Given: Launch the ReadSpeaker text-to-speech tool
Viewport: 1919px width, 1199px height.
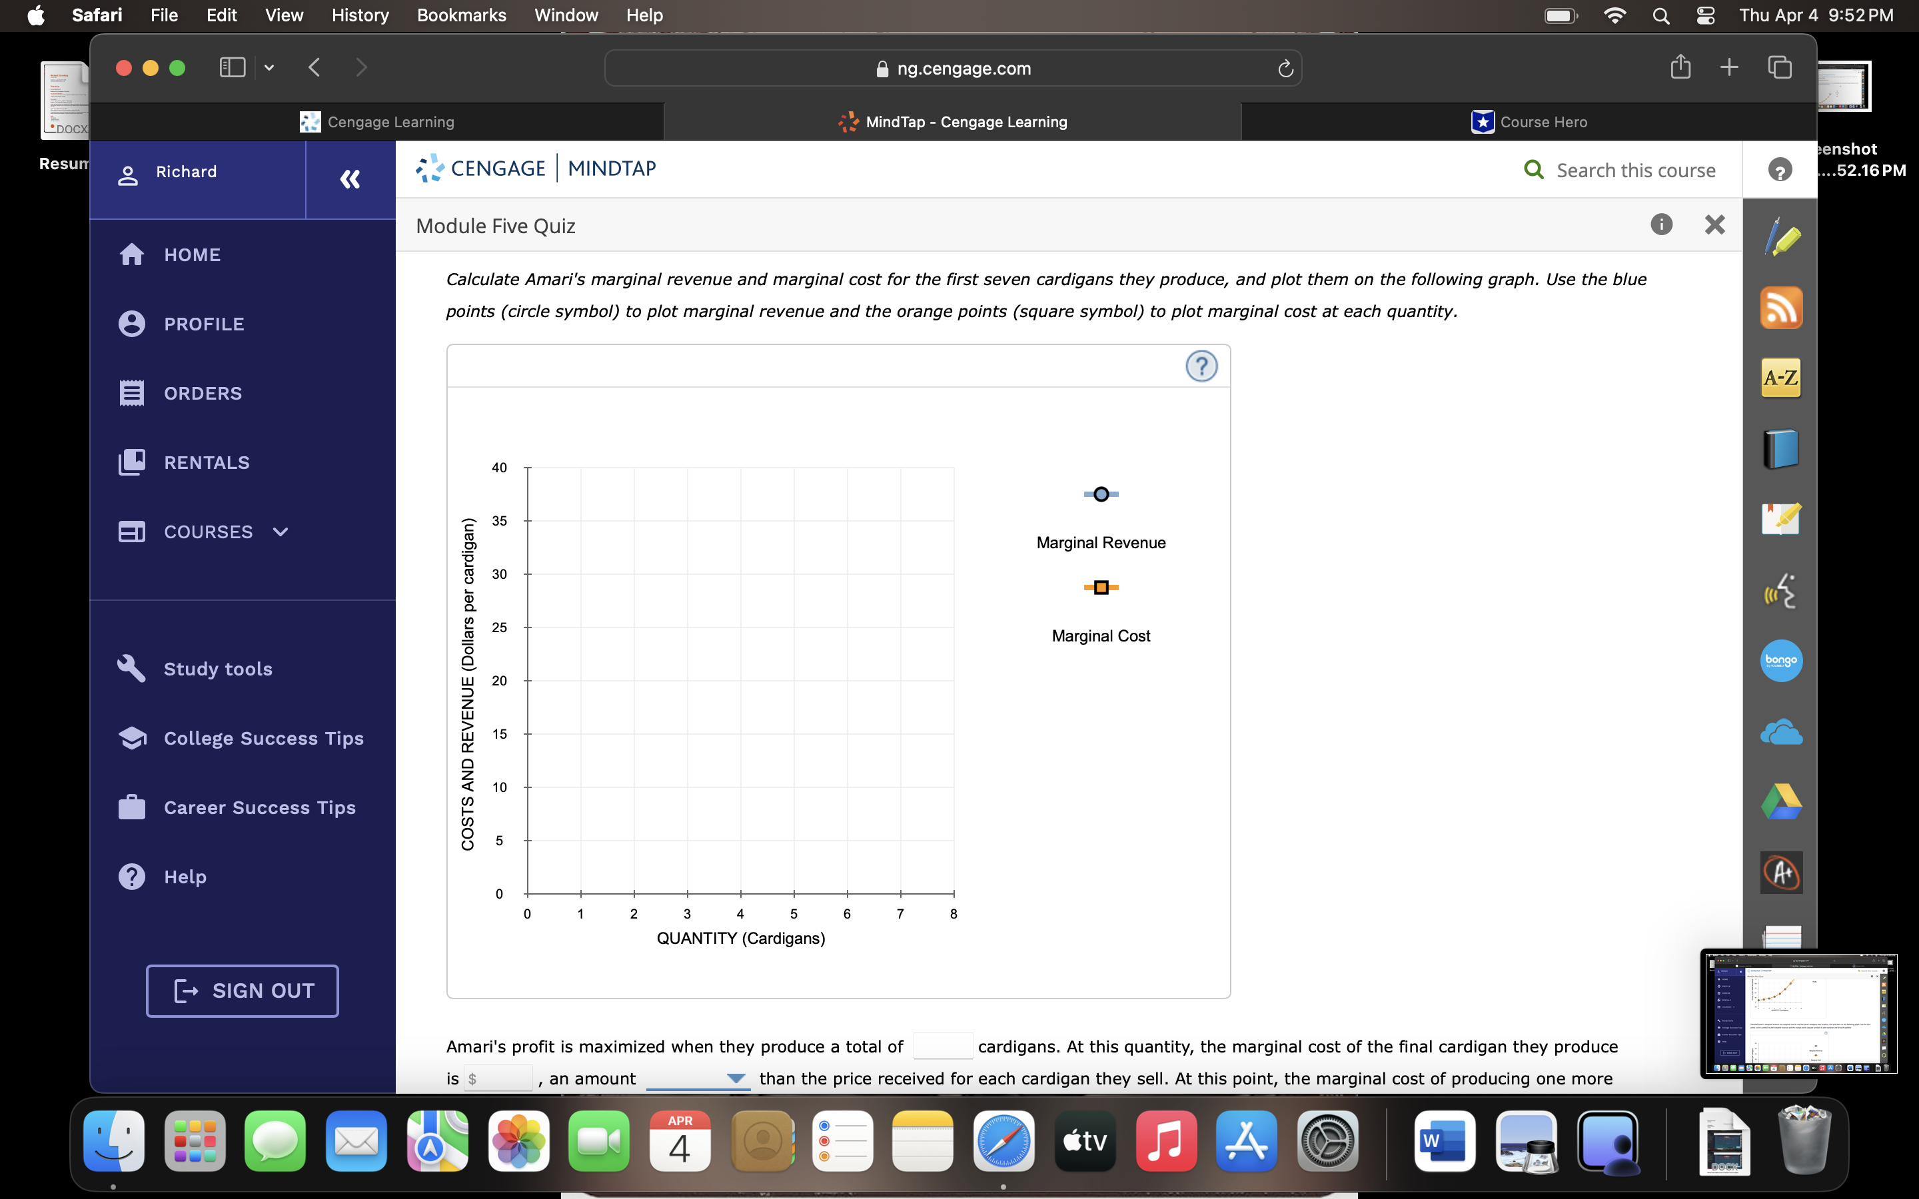Looking at the screenshot, I should [x=1782, y=591].
